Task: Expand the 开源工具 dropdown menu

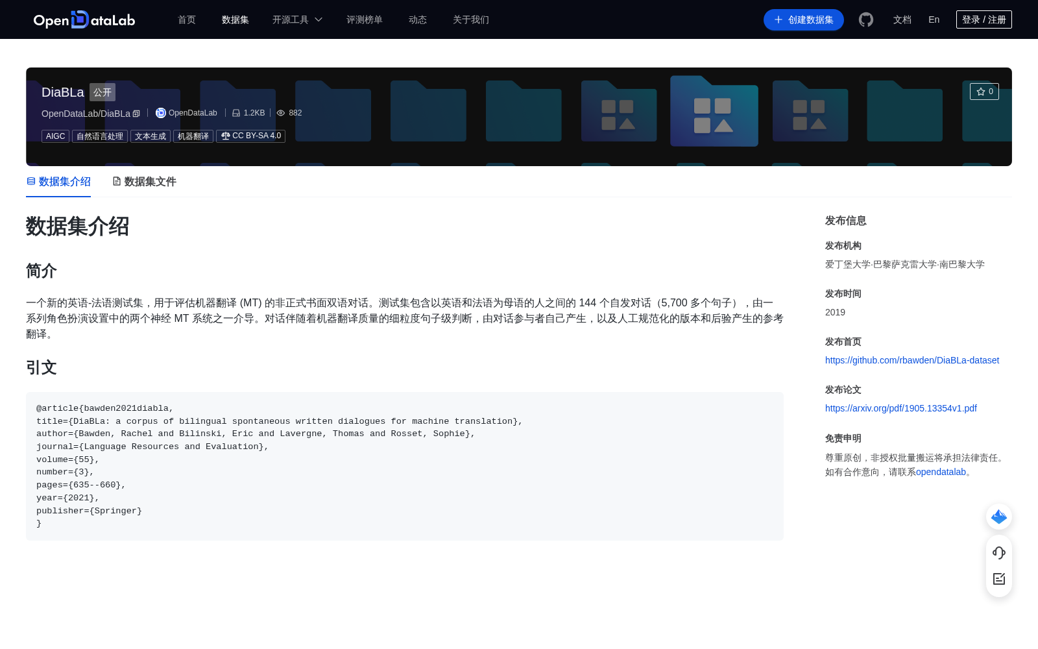Action: [x=297, y=19]
